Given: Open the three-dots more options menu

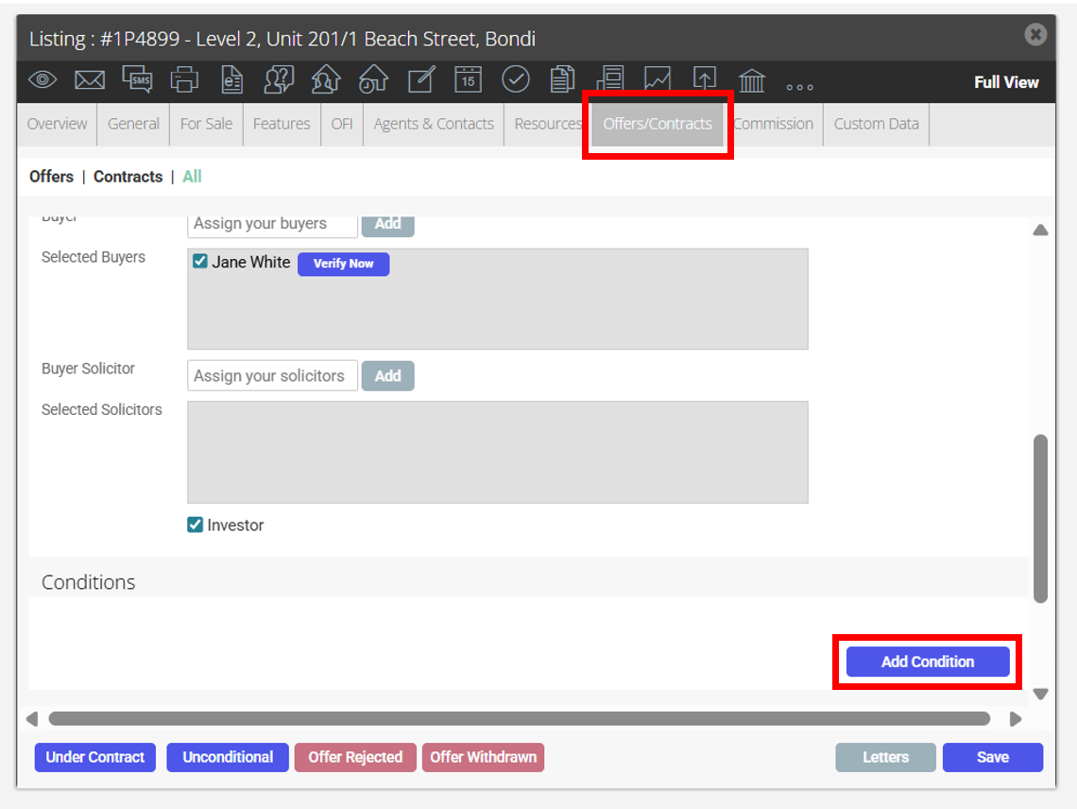Looking at the screenshot, I should [800, 87].
